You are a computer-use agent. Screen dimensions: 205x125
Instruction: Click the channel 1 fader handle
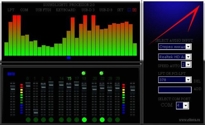pyautogui.click(x=36, y=112)
